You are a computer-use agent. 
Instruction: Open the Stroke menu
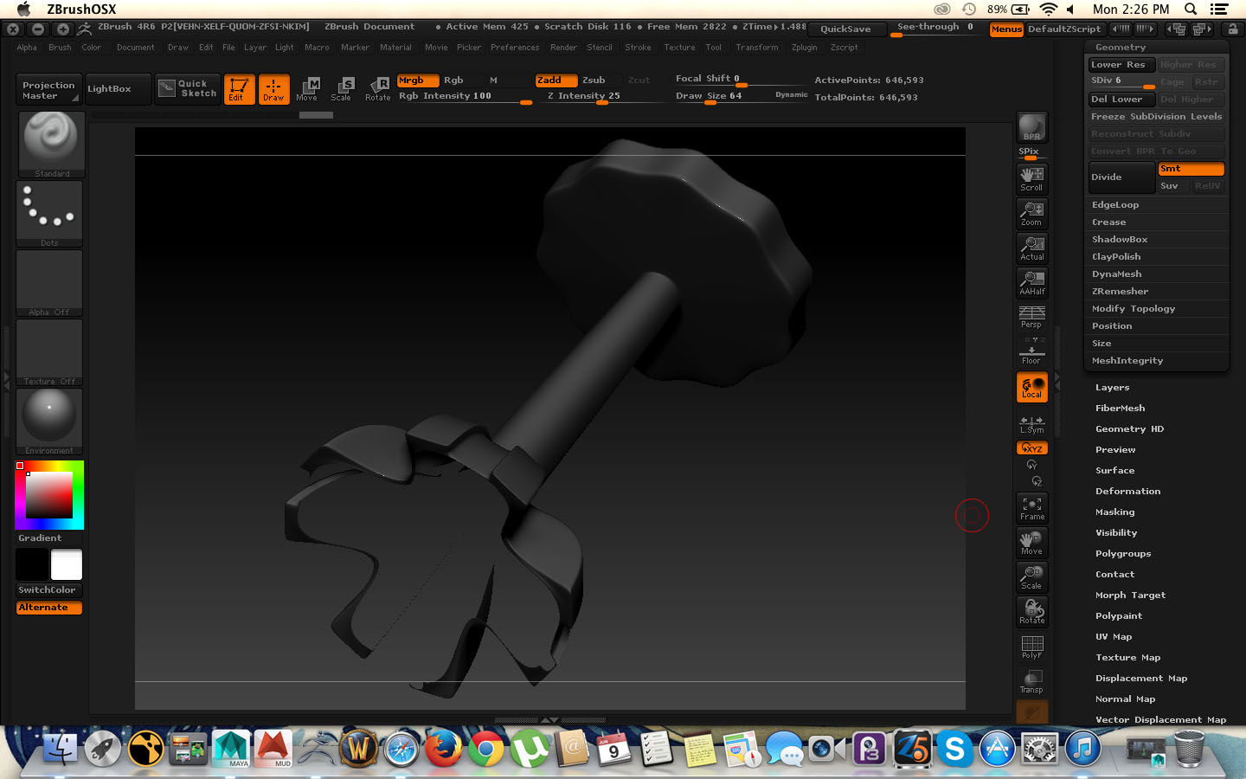[x=638, y=48]
